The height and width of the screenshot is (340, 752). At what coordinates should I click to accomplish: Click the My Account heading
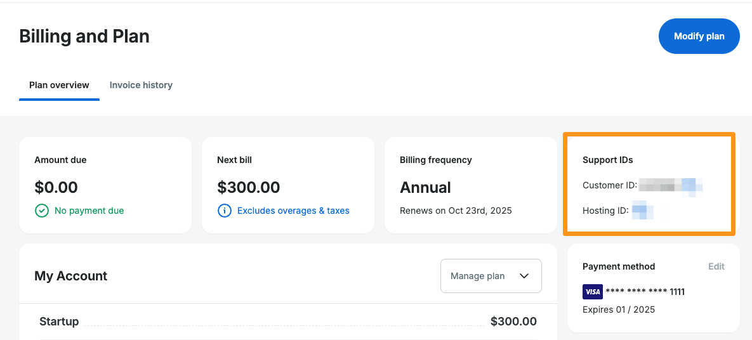(71, 276)
